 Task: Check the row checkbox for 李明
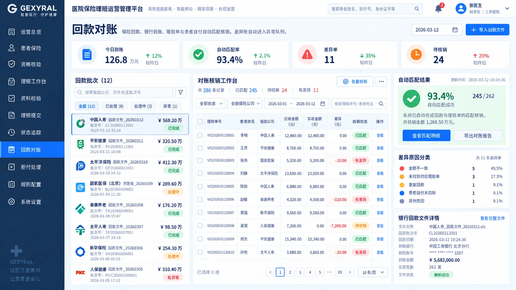[200, 135]
